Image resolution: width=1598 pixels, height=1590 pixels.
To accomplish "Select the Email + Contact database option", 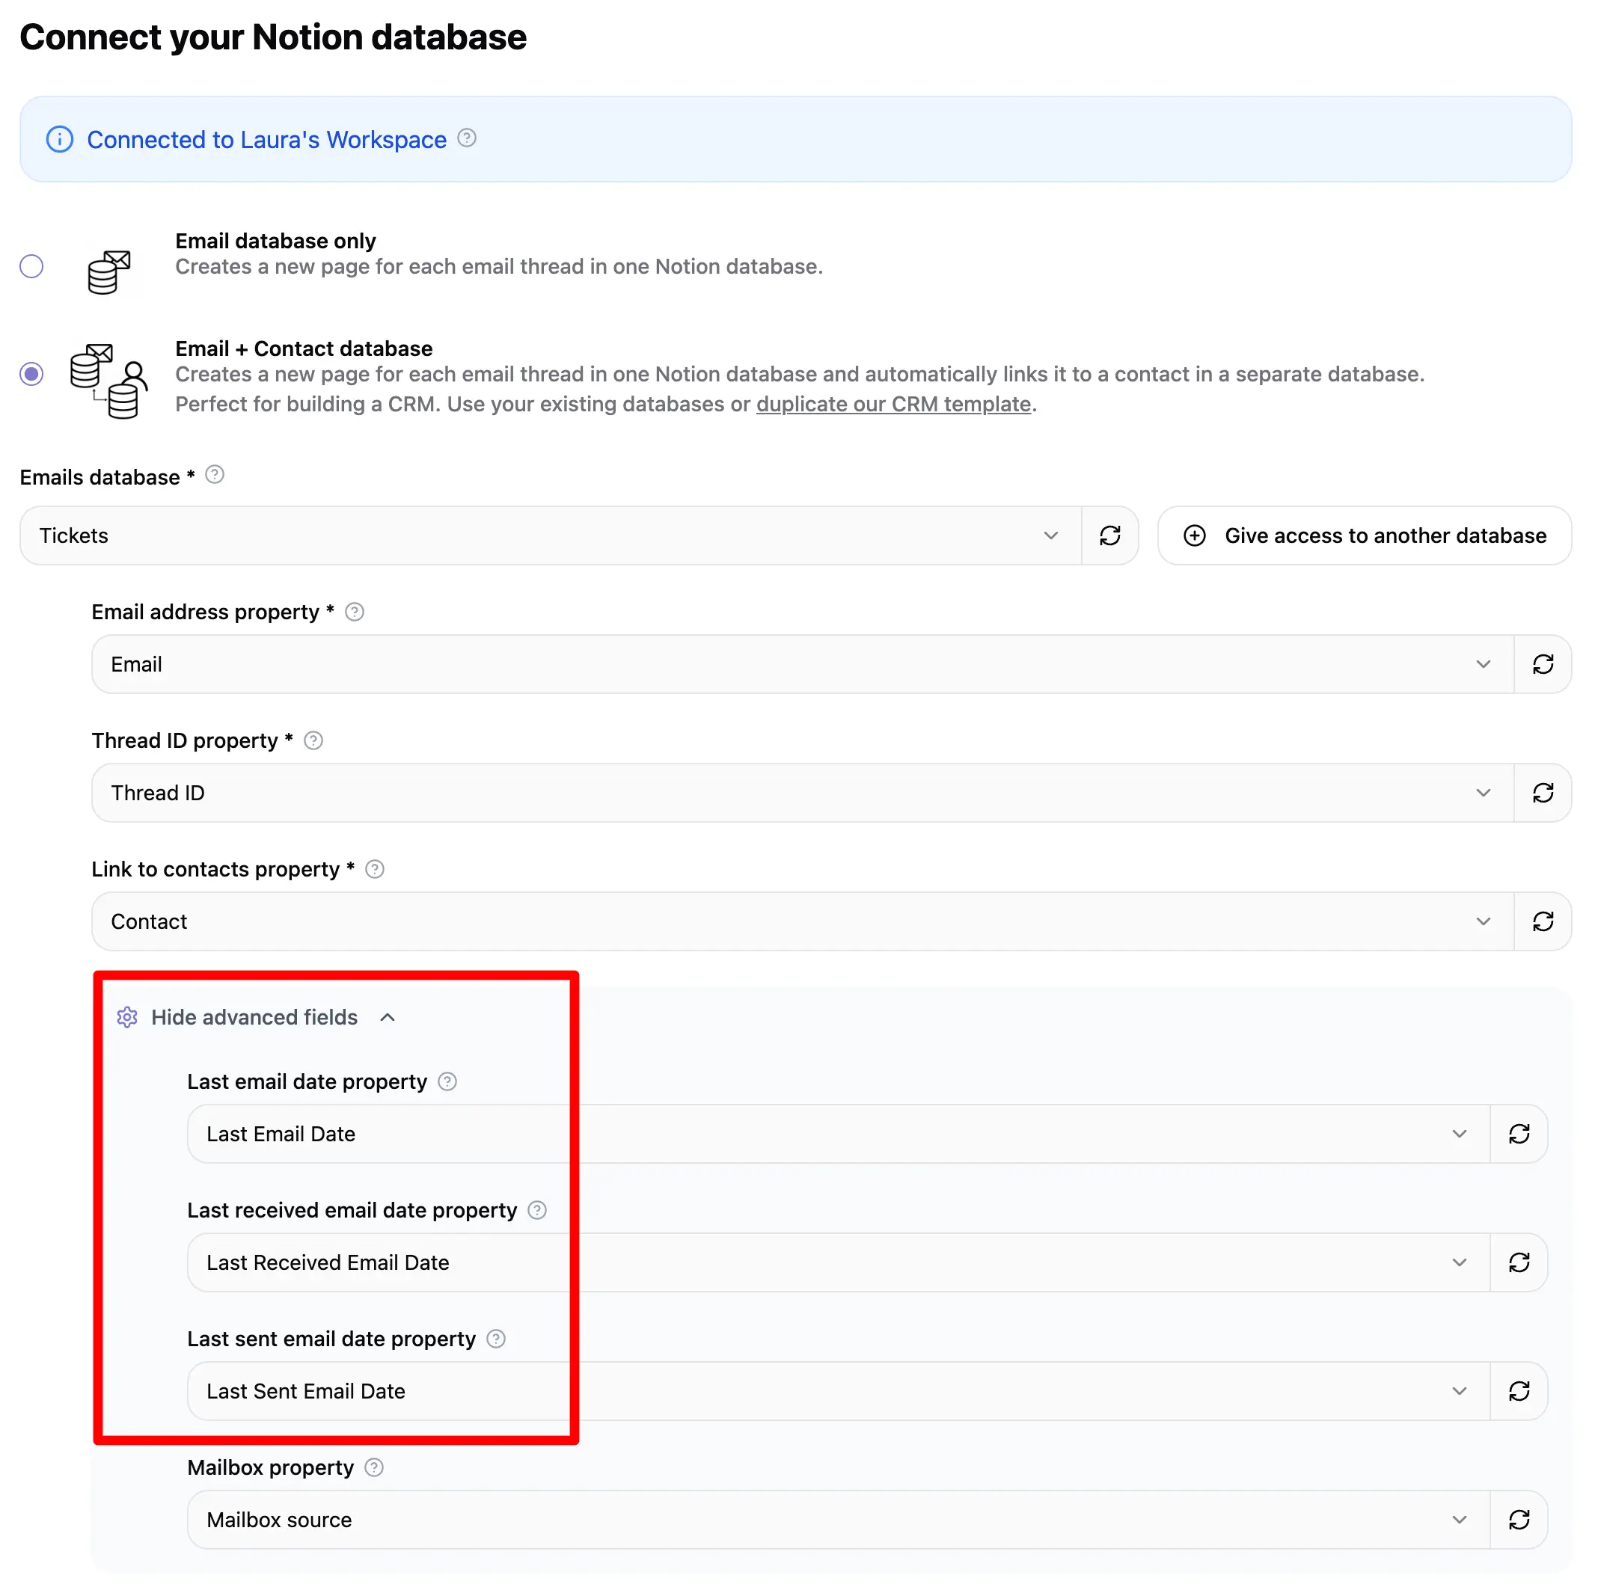I will (x=31, y=374).
